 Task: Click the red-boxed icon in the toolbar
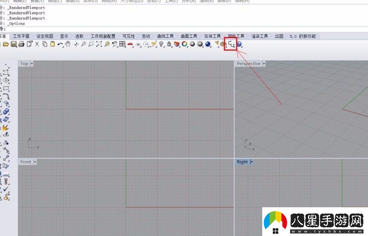click(x=231, y=44)
